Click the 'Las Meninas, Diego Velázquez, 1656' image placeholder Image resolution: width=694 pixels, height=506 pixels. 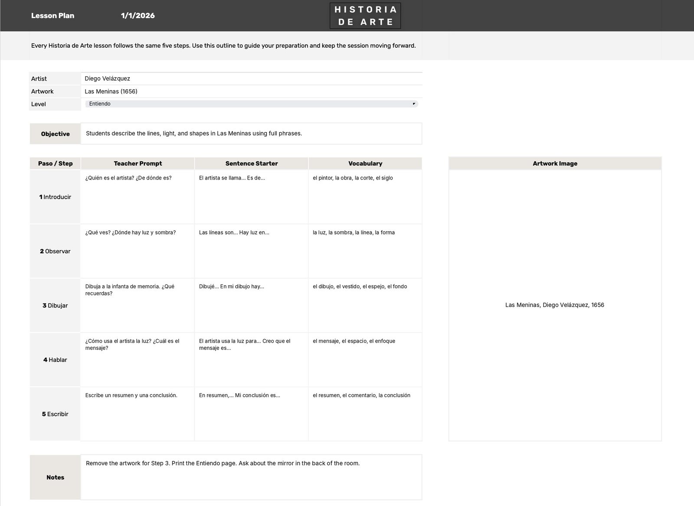tap(555, 305)
